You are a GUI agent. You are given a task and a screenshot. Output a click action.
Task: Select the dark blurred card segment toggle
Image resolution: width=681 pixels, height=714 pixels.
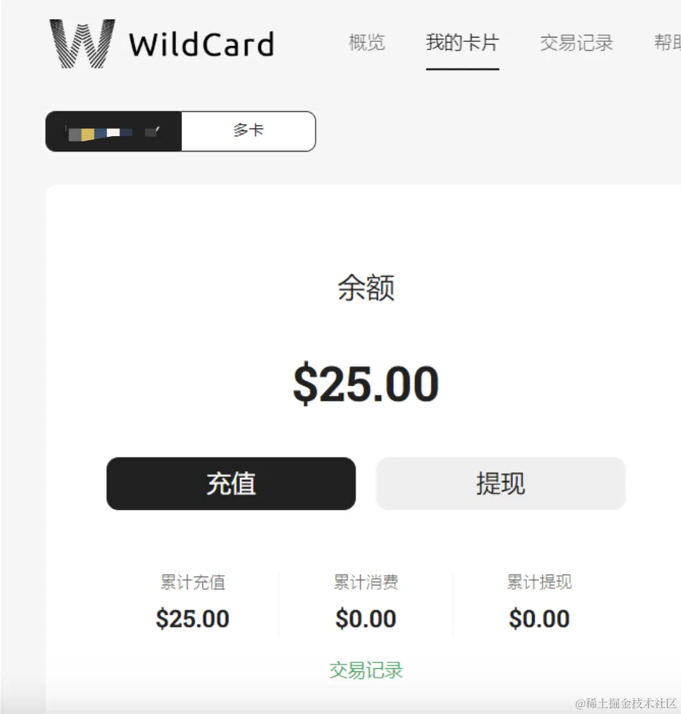[x=113, y=131]
